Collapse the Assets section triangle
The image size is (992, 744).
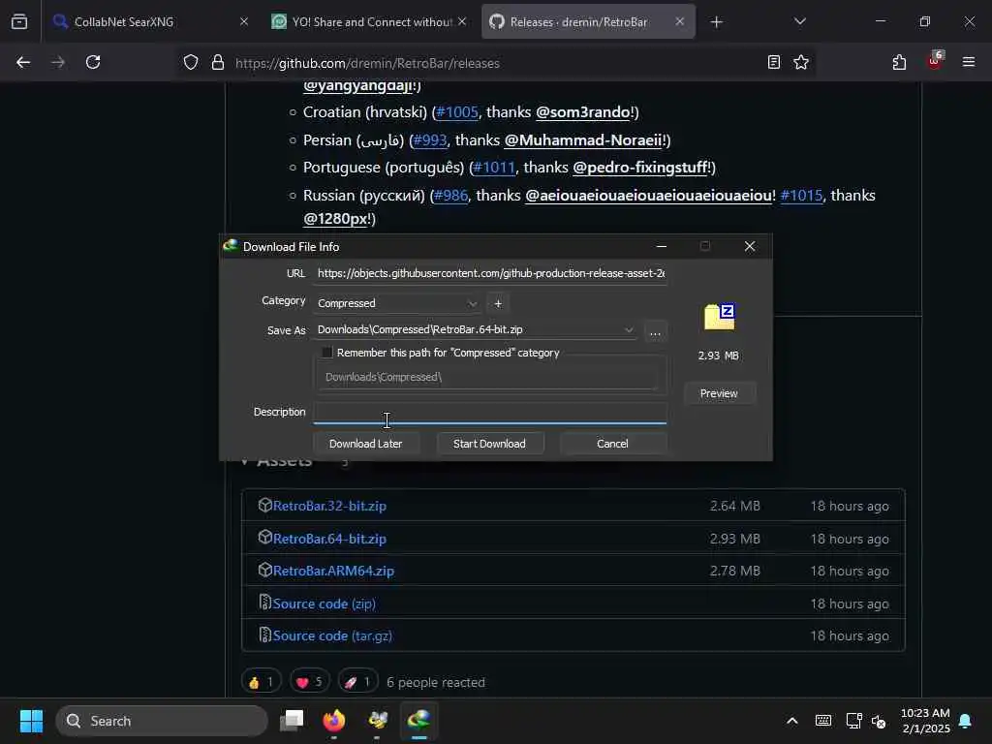(x=244, y=461)
